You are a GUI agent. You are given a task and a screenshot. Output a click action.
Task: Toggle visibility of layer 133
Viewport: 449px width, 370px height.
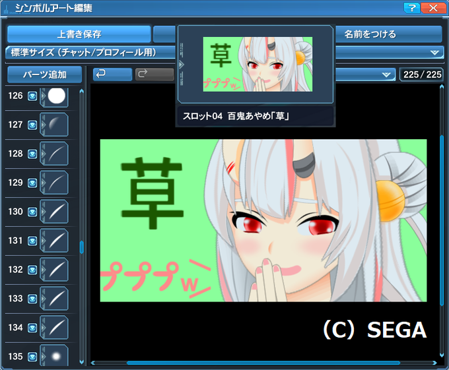32,299
